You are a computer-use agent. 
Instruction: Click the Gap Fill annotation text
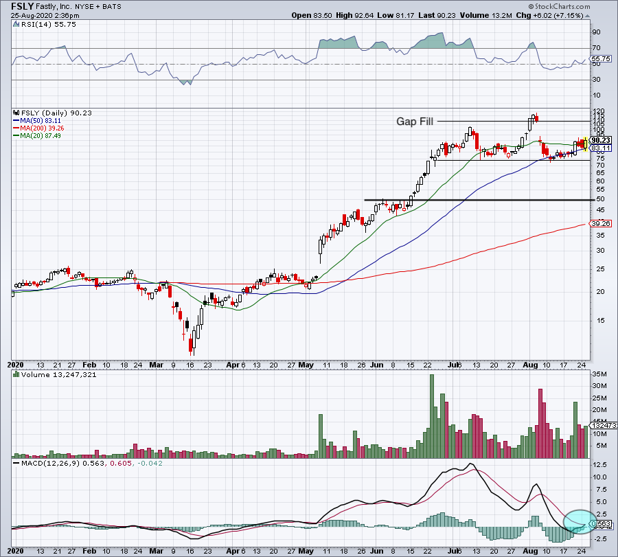pos(415,122)
